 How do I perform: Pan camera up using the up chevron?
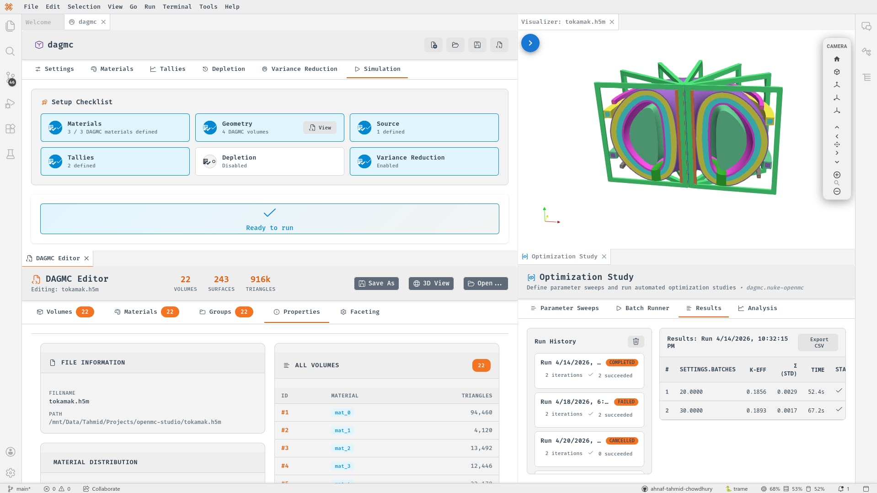click(x=837, y=127)
